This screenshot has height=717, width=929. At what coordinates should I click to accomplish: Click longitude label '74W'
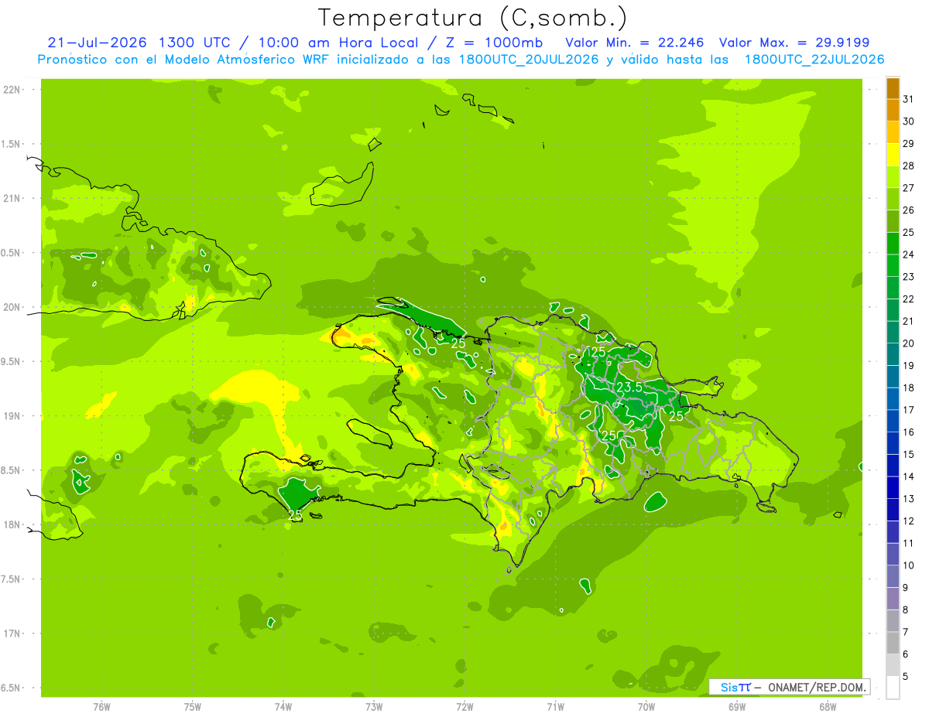point(283,707)
